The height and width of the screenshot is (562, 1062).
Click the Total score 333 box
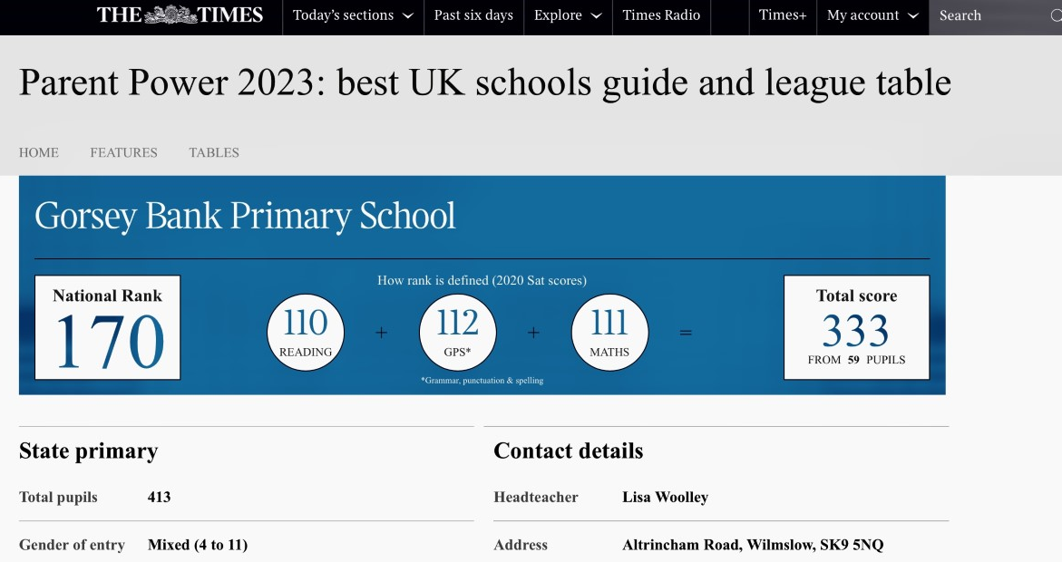click(857, 327)
